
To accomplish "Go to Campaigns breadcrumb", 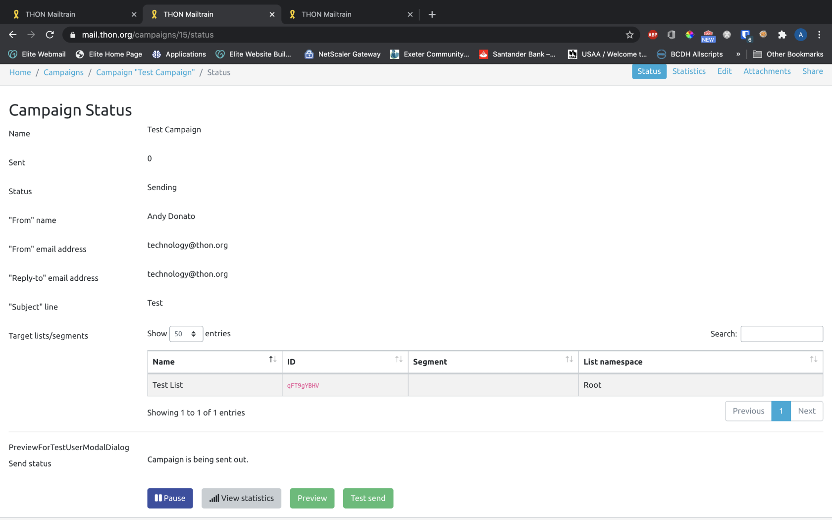I will 63,72.
